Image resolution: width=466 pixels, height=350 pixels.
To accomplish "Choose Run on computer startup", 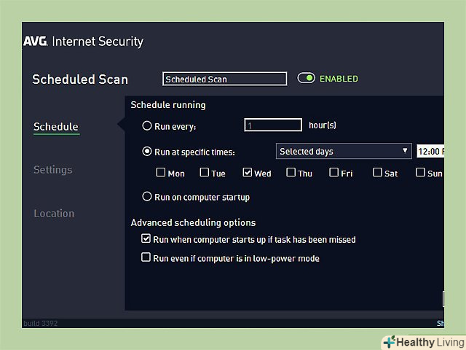I will pos(147,196).
